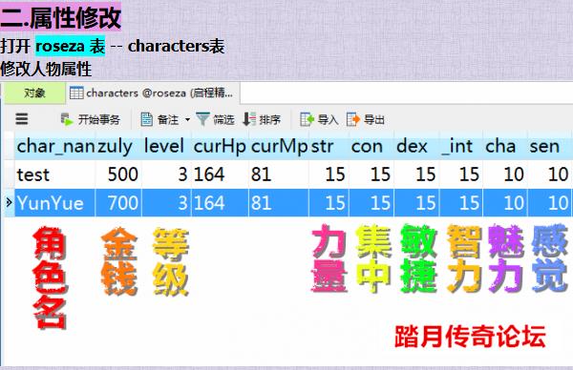Expand the 备注 dropdown arrow
The height and width of the screenshot is (370, 573).
[x=187, y=120]
